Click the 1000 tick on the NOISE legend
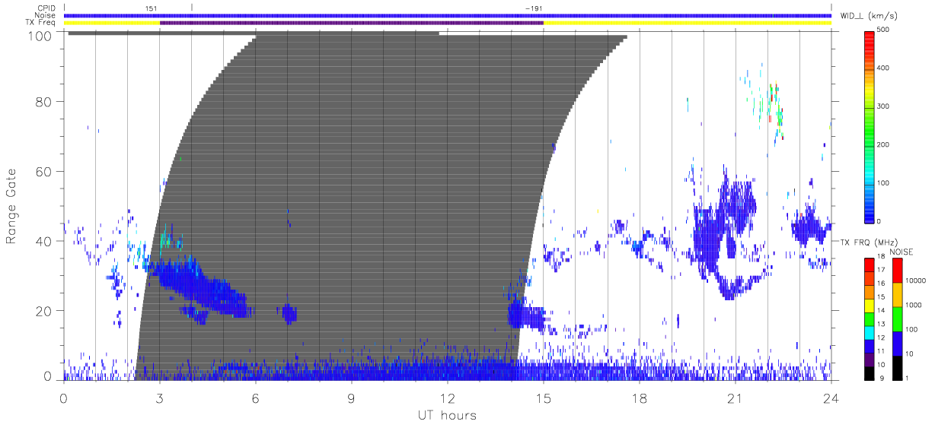Screen dimensions: 935x431 (x=914, y=305)
